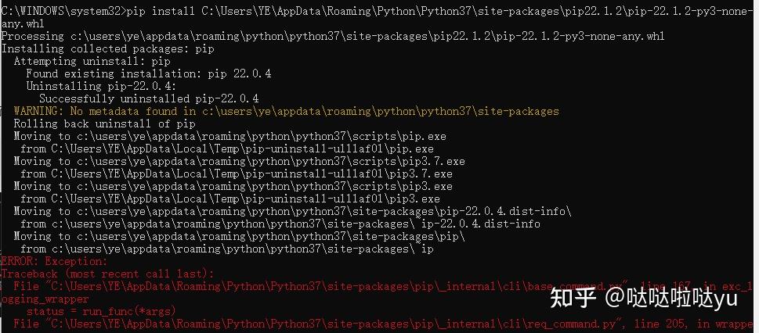Click the "Uninstalling pip-22.0.4:" line
This screenshot has width=759, height=333.
tap(102, 87)
